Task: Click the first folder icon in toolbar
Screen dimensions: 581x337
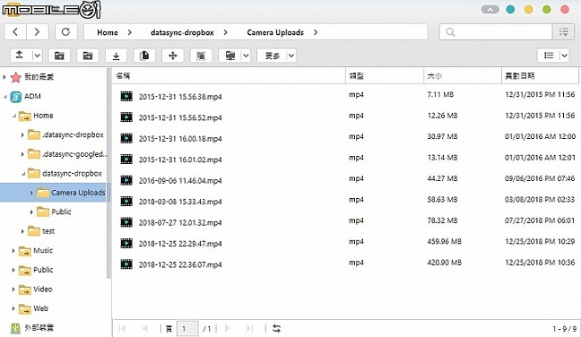Action: tap(59, 56)
